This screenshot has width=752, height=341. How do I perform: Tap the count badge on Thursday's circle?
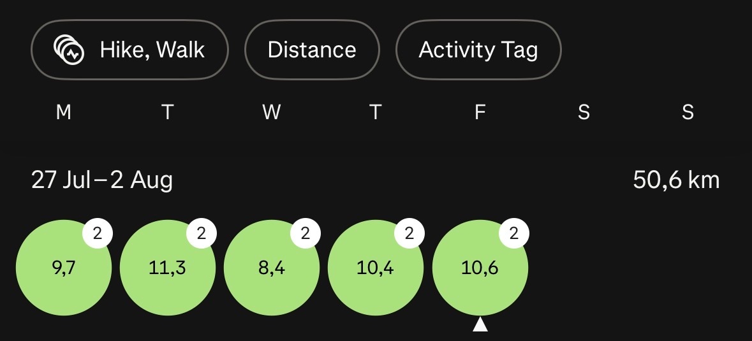409,233
